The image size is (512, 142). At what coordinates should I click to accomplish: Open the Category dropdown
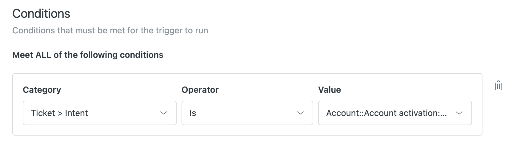[100, 113]
